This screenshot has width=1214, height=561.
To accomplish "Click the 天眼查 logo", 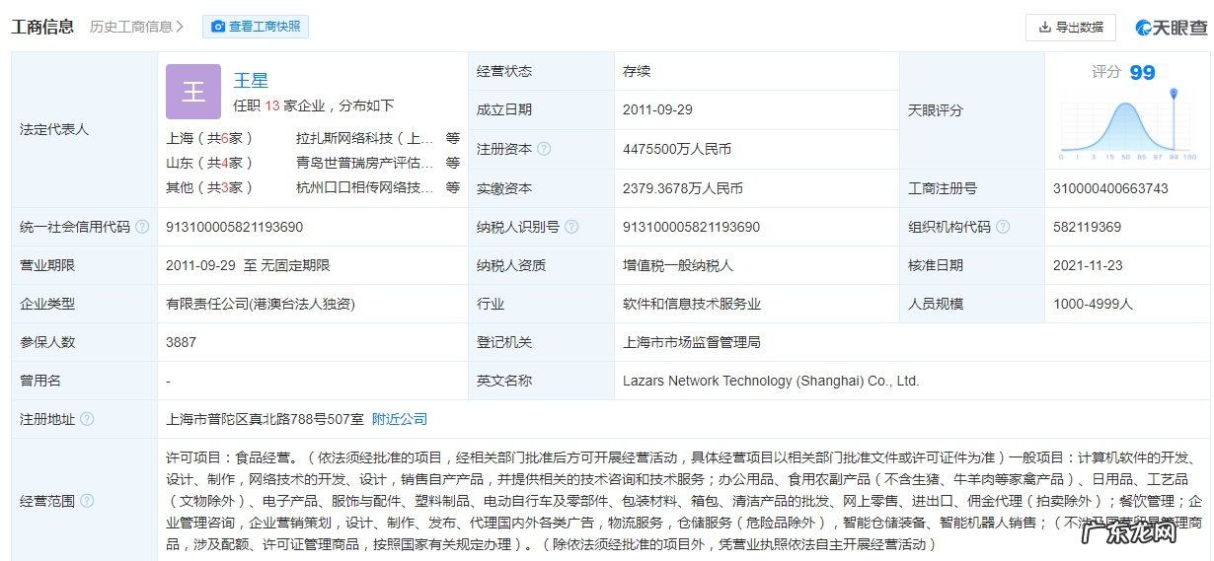I will 1171,28.
